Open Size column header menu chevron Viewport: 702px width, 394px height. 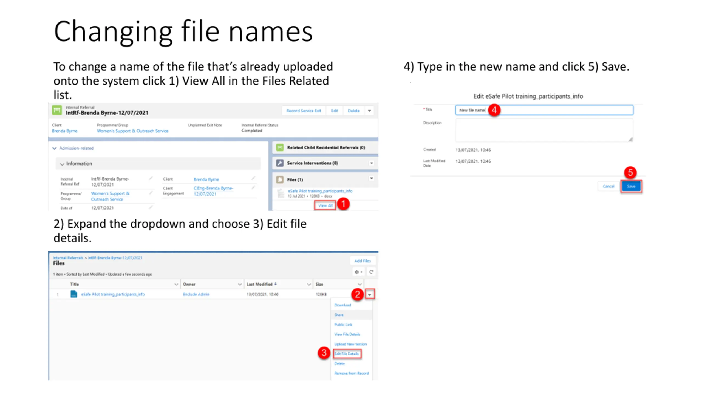(360, 284)
